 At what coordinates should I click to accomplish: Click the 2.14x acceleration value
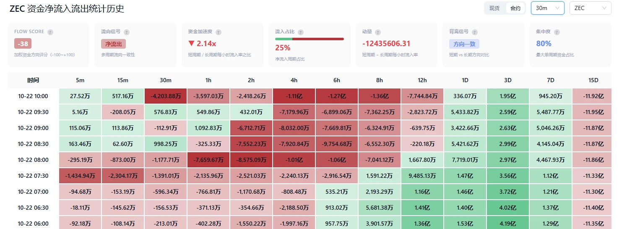pos(202,44)
